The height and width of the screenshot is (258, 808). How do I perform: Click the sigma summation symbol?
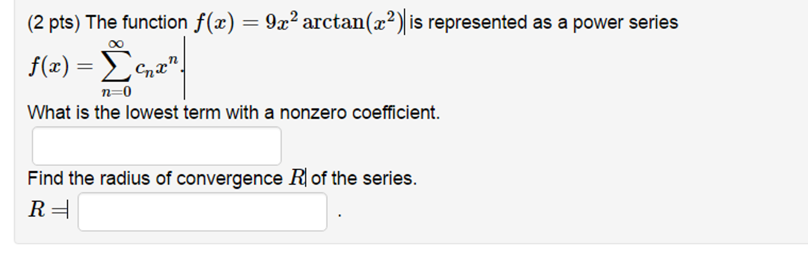coord(117,65)
